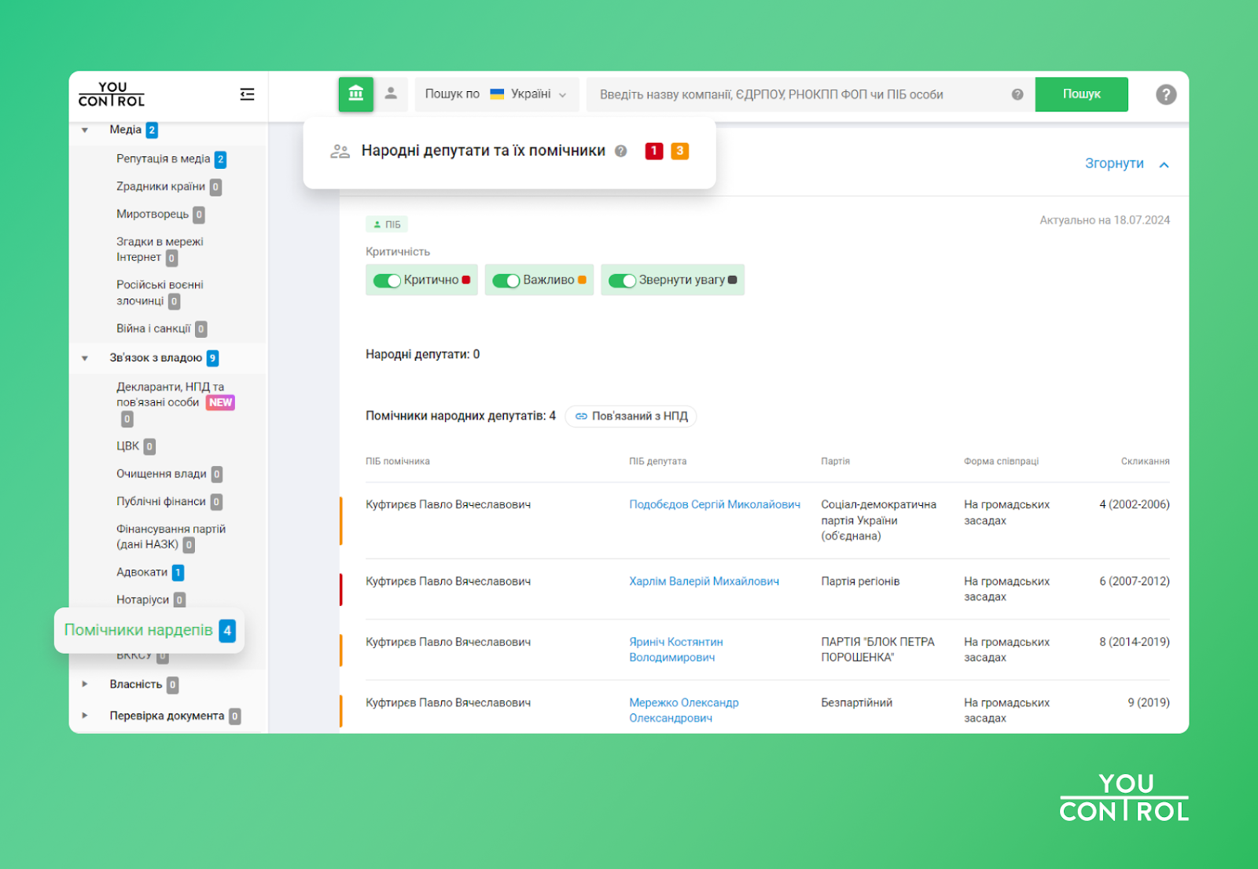Click the company search building icon
Image resolution: width=1258 pixels, height=869 pixels.
[x=355, y=94]
